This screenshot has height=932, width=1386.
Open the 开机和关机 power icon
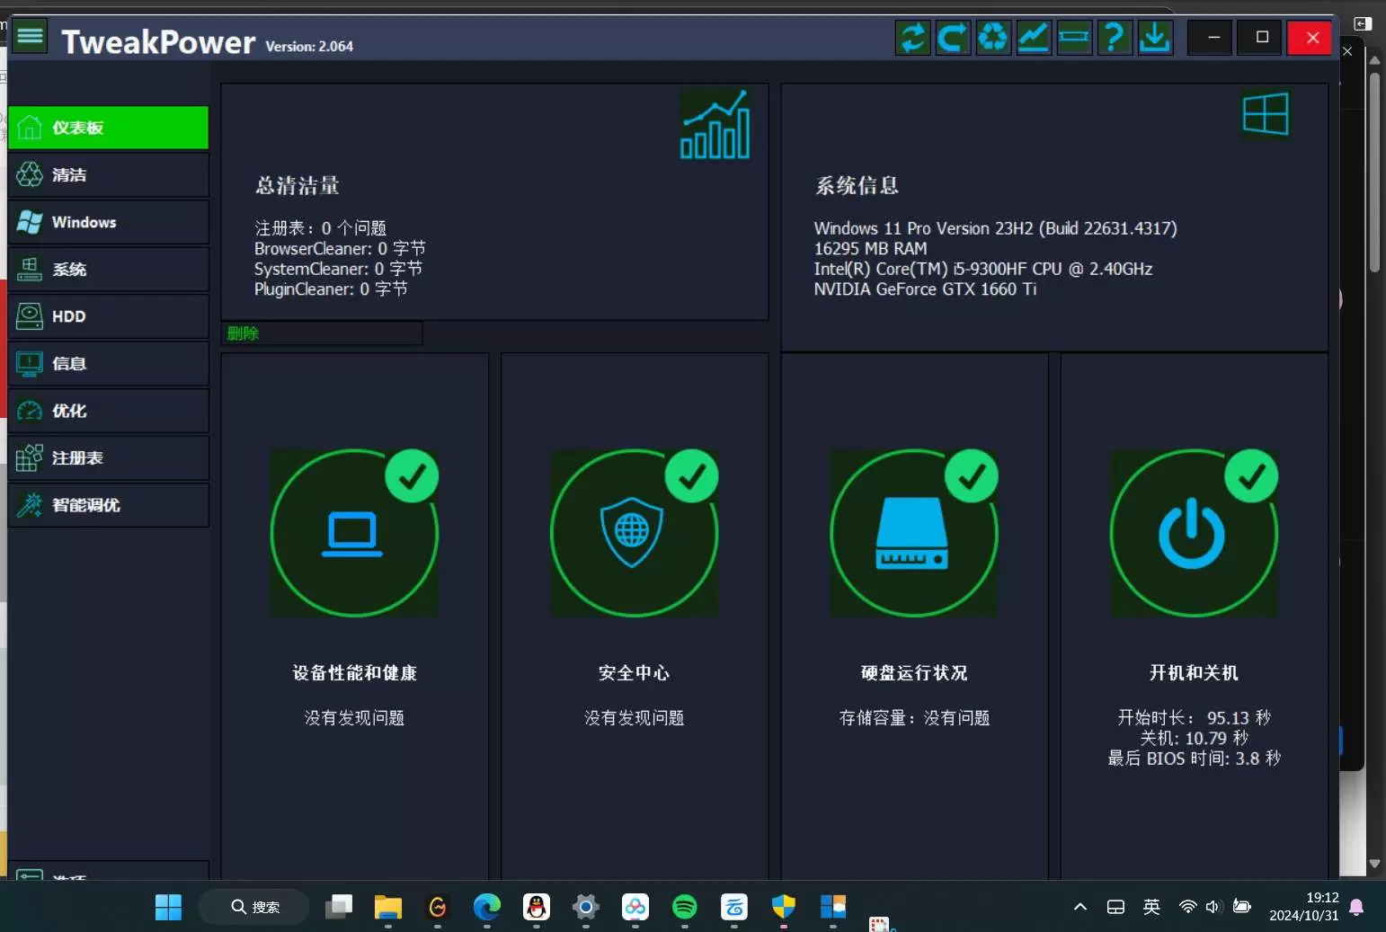coord(1194,533)
